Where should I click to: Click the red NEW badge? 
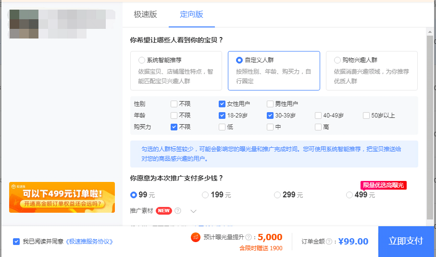coord(164,211)
